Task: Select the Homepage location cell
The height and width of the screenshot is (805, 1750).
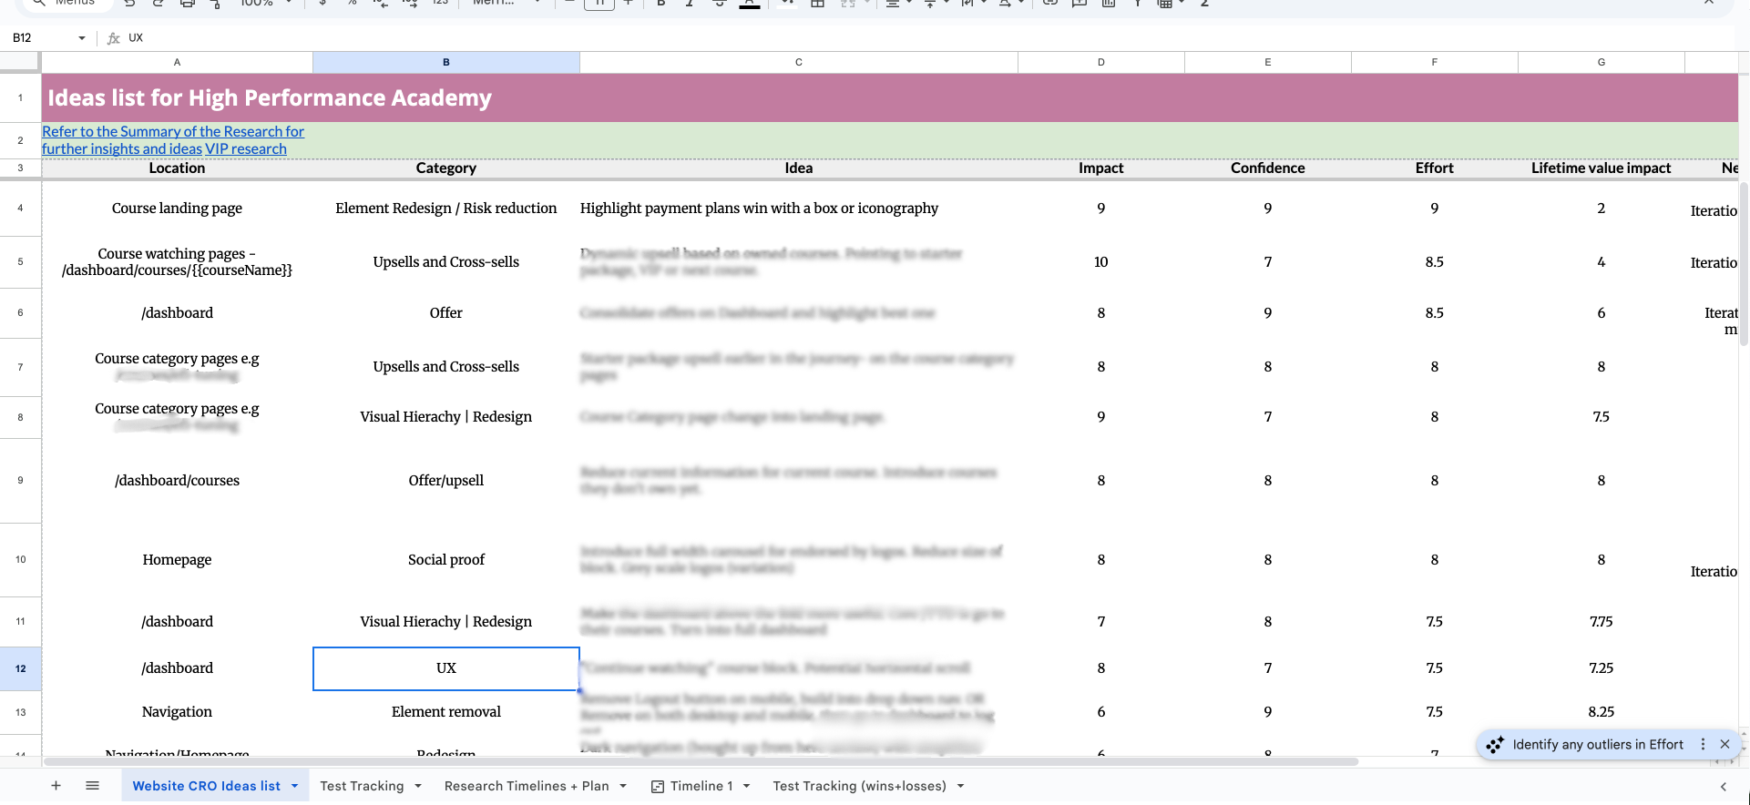Action: tap(177, 560)
